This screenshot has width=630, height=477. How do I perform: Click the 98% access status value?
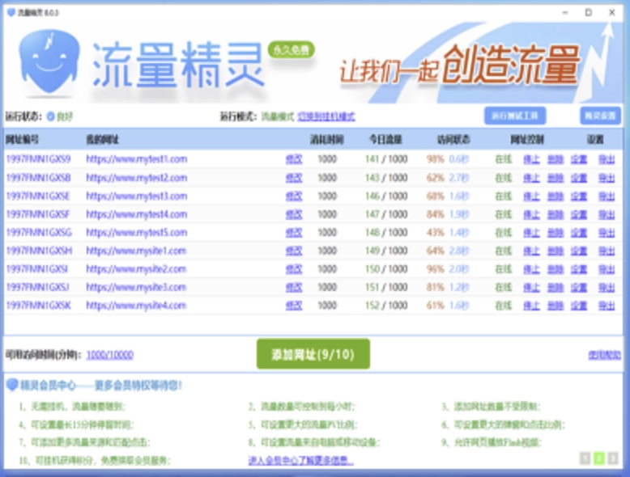(436, 159)
